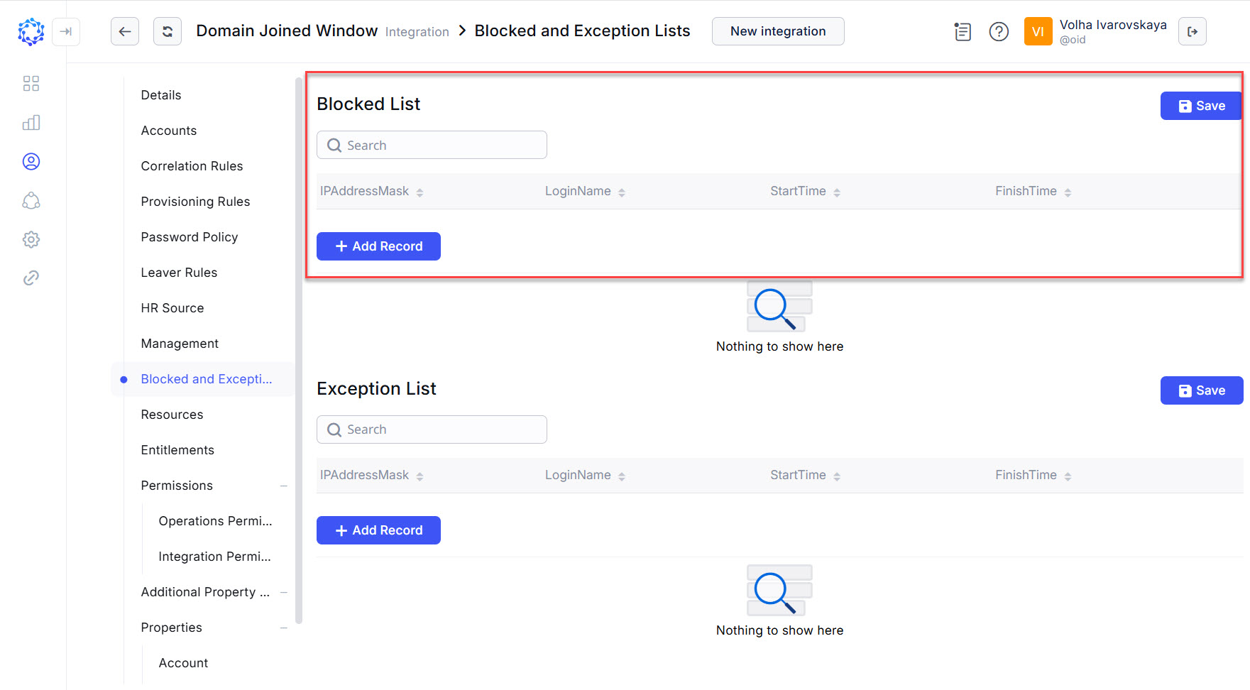Click the link connections icon in sidebar

tap(31, 277)
